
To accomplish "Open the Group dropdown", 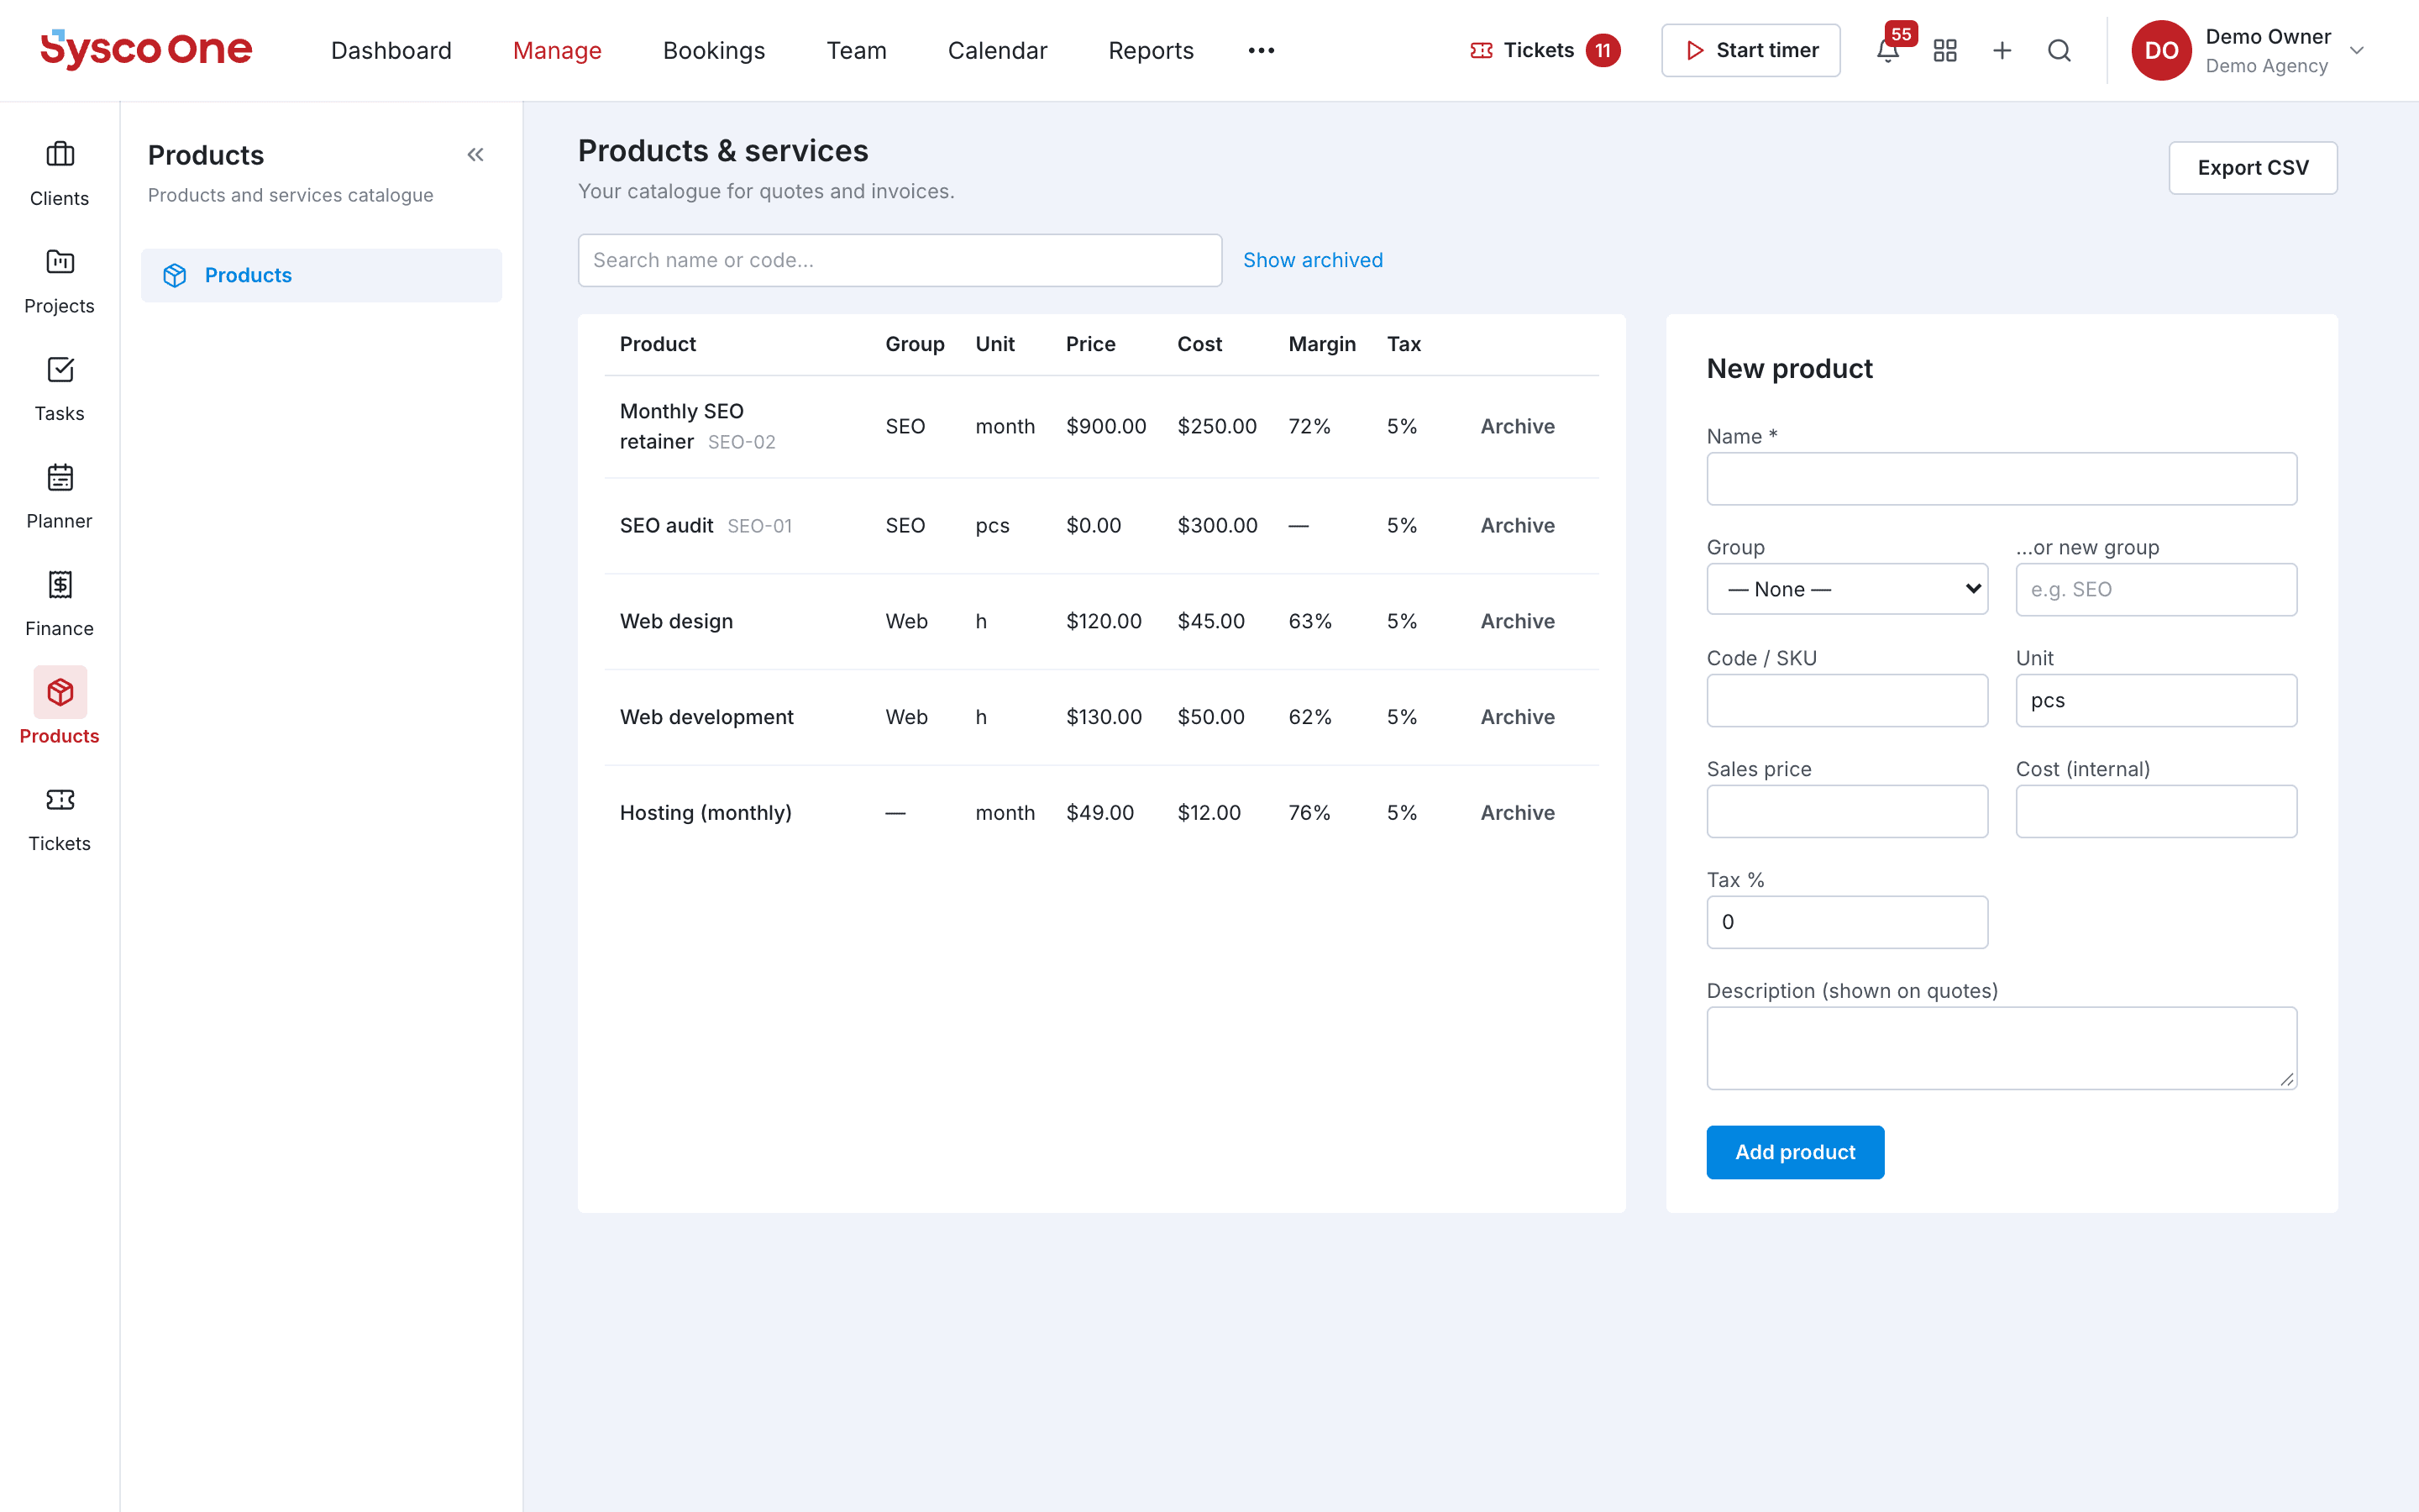I will click(x=1846, y=589).
